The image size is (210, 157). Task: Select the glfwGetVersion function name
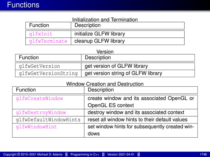39,66
